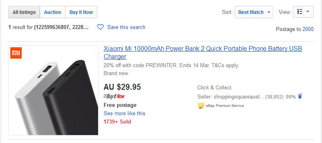This screenshot has height=143, width=322.
Task: Click the eBay Premium Service medal icon
Action: [x=201, y=106]
